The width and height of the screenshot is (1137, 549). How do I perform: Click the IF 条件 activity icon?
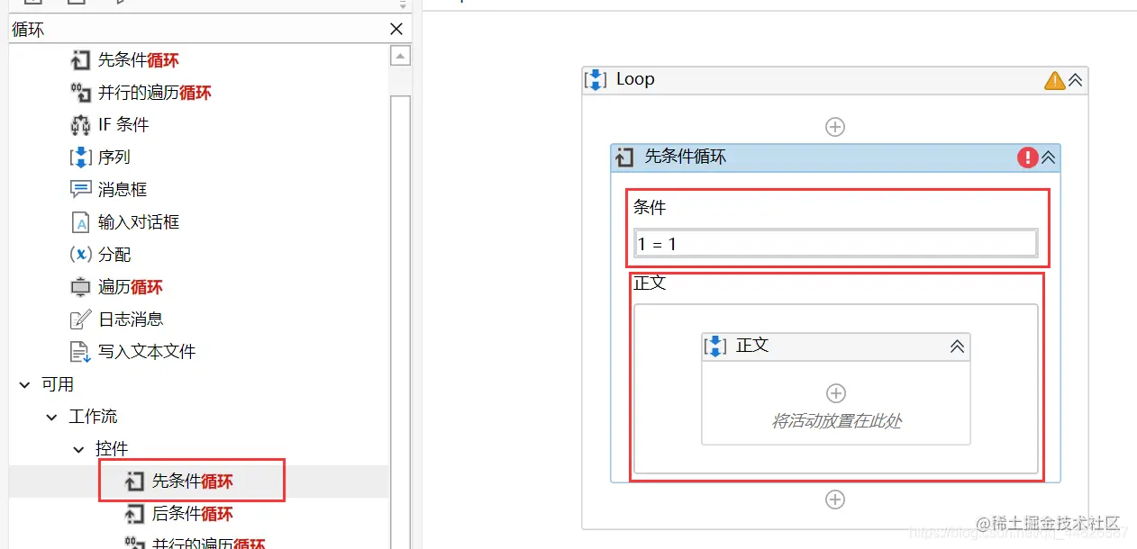[x=80, y=125]
